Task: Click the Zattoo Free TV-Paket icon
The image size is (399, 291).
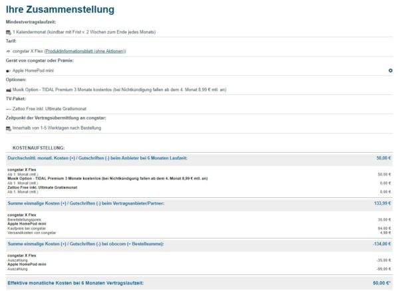Action: point(8,108)
